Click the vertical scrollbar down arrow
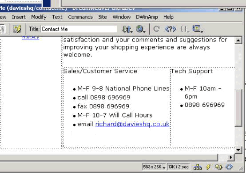 [x=238, y=150]
